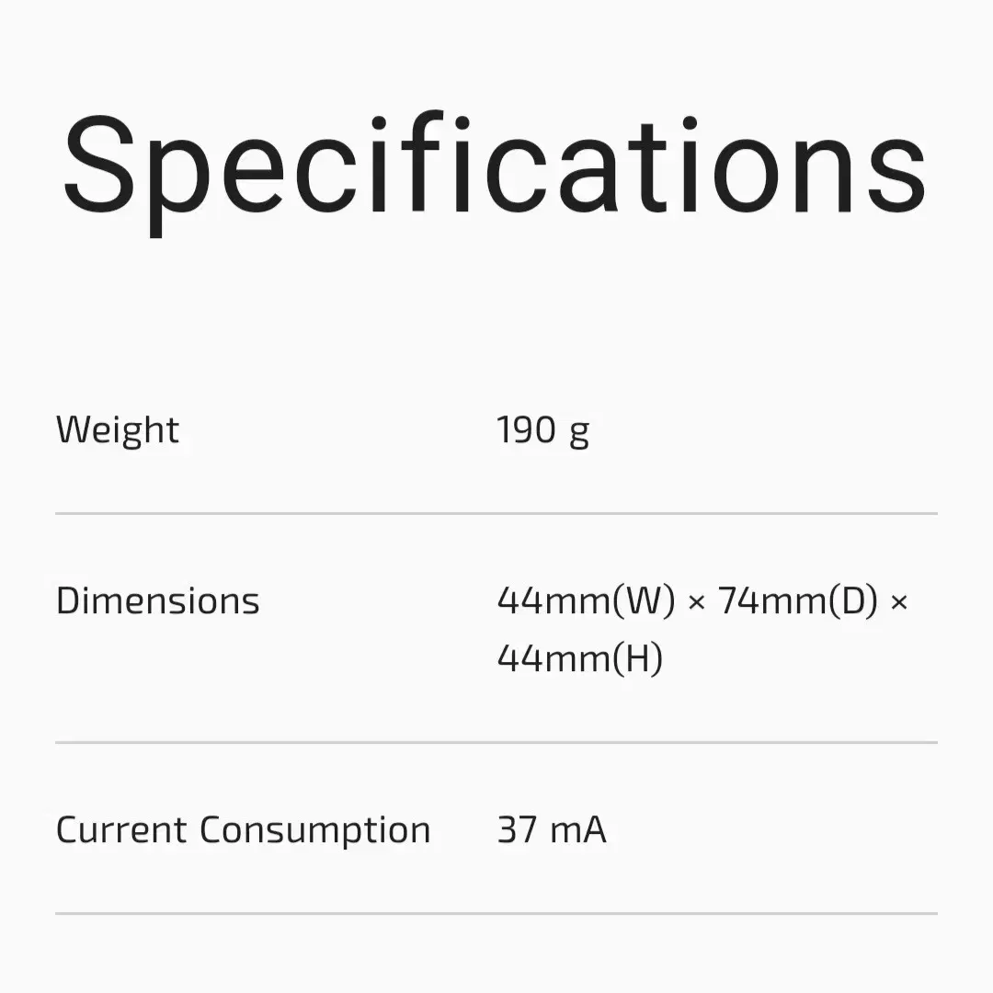Click the 44mm(H) height text
This screenshot has height=993, width=993.
pos(580,658)
